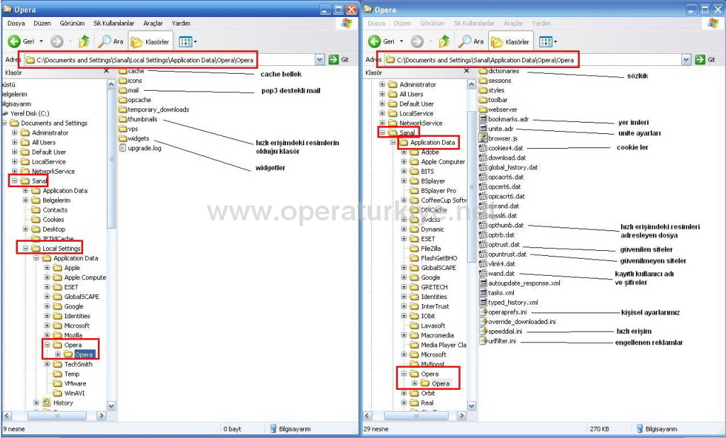This screenshot has height=438, width=726.
Task: Close the Klasör pane in right window
Action: [467, 72]
